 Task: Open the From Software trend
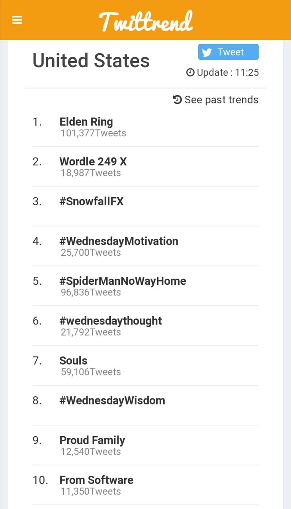click(x=96, y=480)
